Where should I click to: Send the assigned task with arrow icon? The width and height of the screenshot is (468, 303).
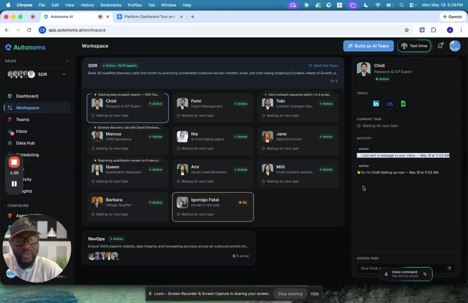449,268
